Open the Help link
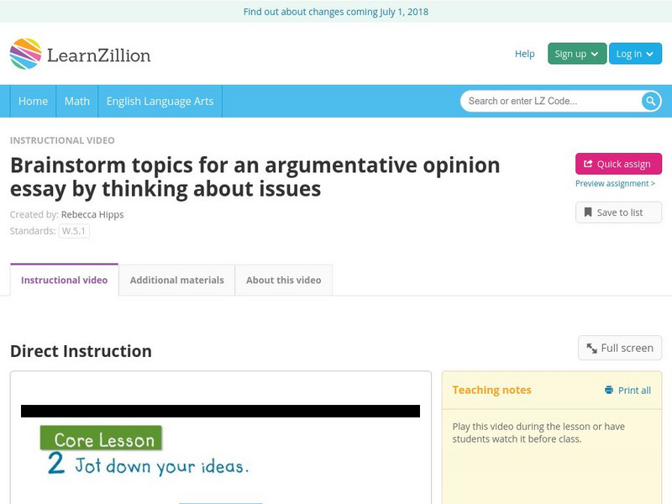 click(x=523, y=54)
